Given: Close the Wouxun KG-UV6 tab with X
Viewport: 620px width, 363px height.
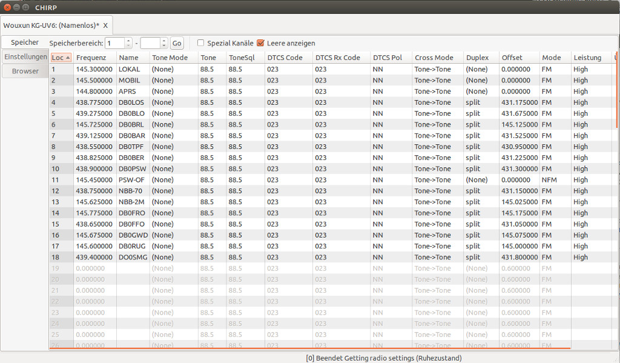Looking at the screenshot, I should click(105, 25).
